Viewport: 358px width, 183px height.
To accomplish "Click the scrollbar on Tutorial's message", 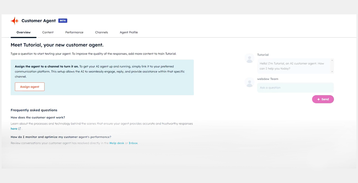I will (332, 66).
